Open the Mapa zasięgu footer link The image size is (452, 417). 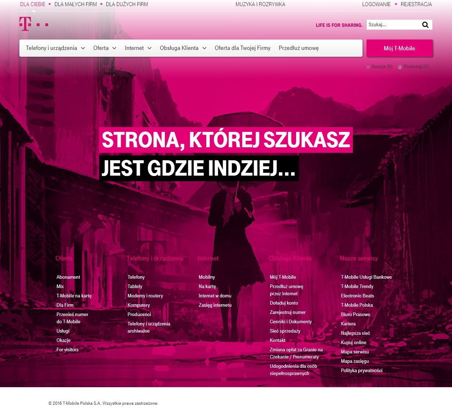tap(355, 361)
